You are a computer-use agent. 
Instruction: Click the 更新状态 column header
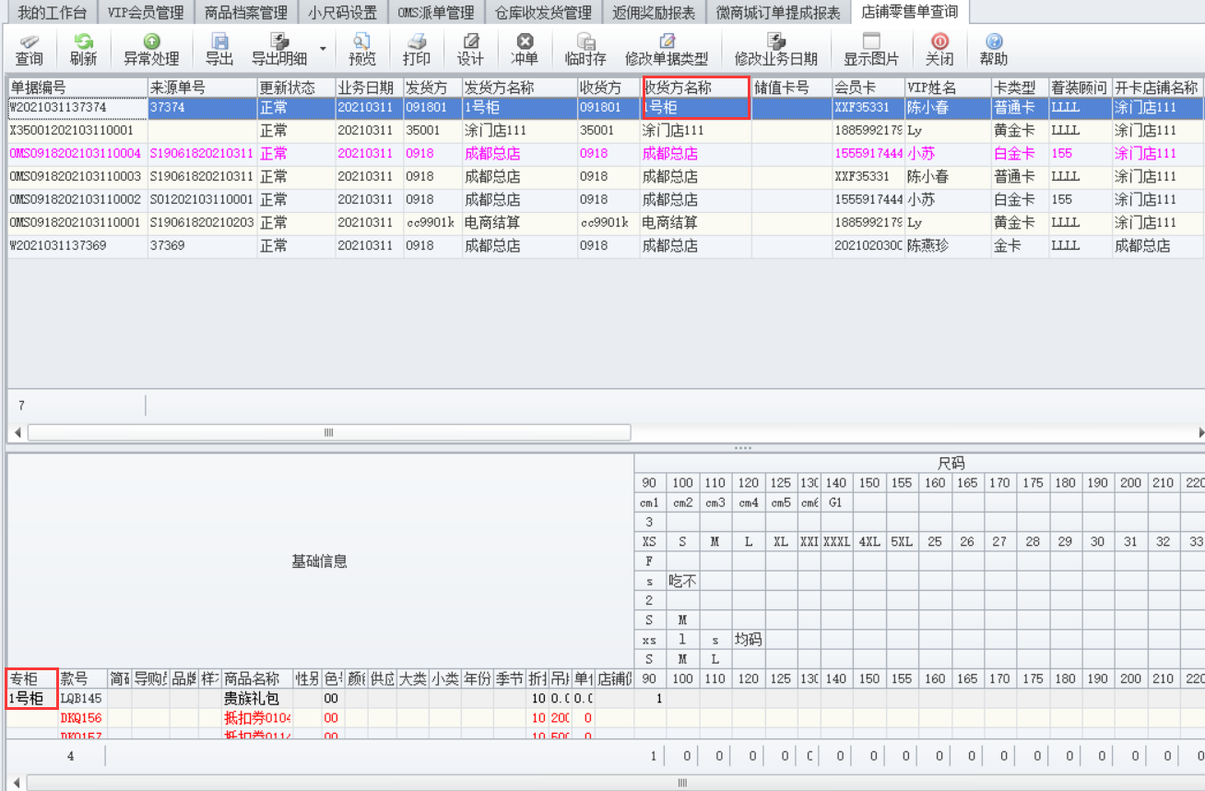[296, 88]
